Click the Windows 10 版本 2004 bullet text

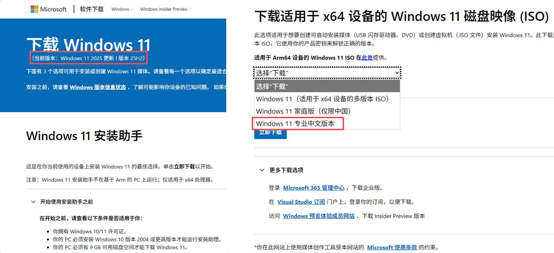(137, 239)
